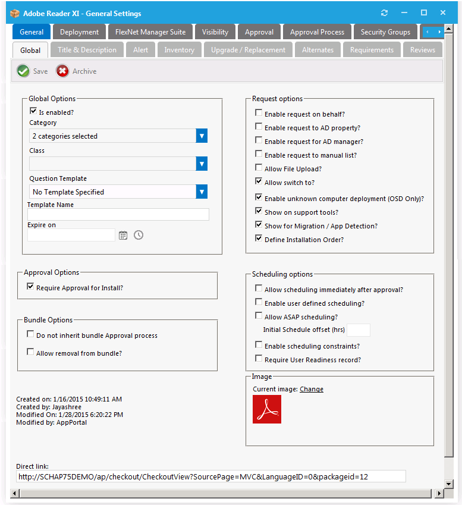
Task: Click the horizontal scrollbar at bottom
Action: [226, 493]
